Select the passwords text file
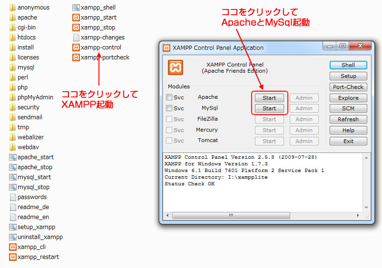 [x=28, y=197]
